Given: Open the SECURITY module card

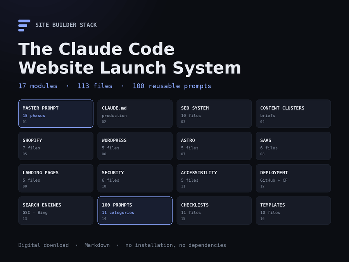Looking at the screenshot, I should pos(135,178).
